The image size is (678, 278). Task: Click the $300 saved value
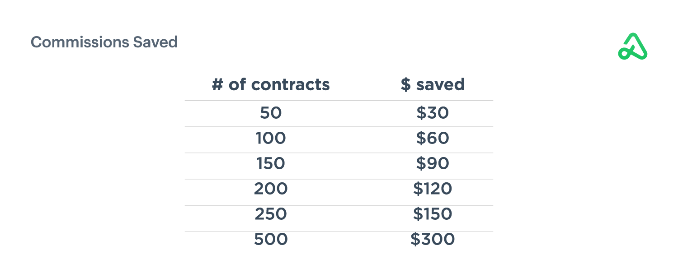(x=433, y=239)
